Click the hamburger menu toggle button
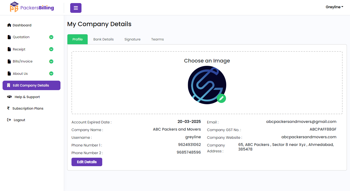This screenshot has width=350, height=191. click(x=76, y=8)
